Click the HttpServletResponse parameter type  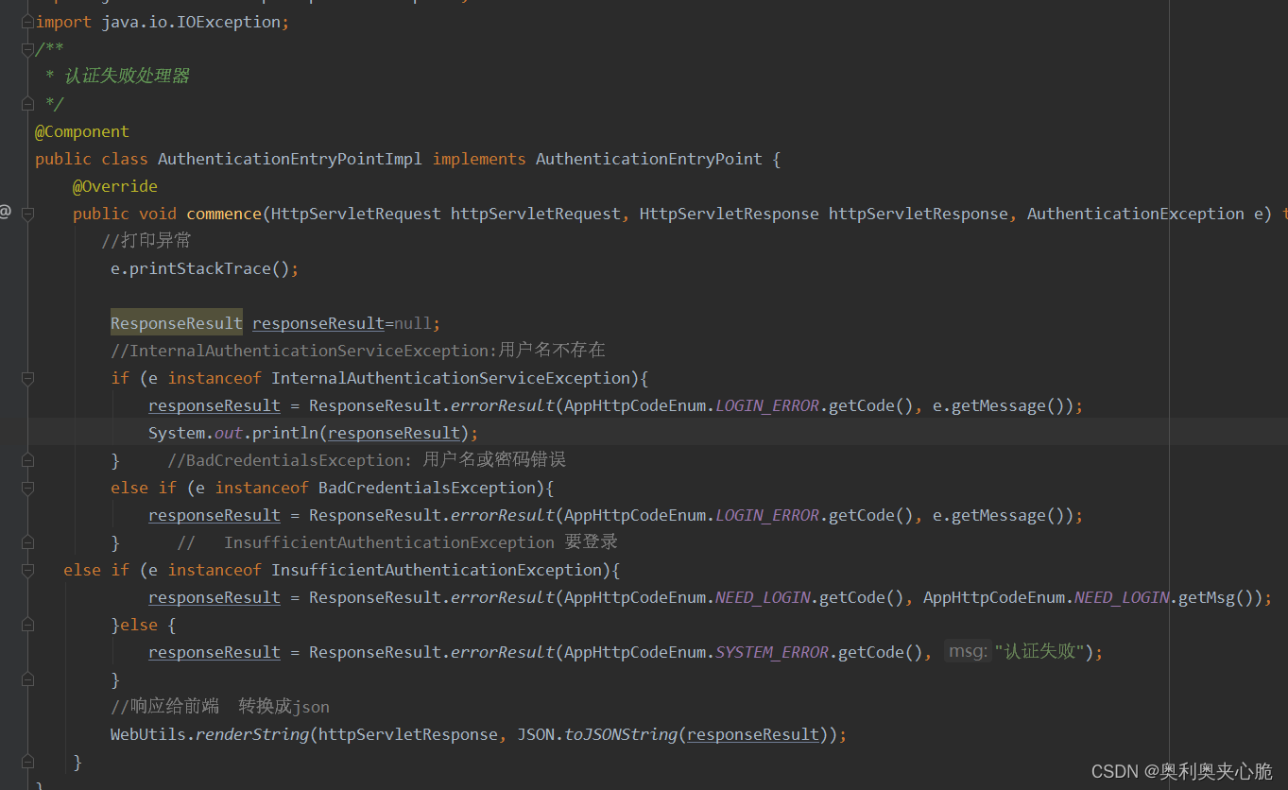730,214
